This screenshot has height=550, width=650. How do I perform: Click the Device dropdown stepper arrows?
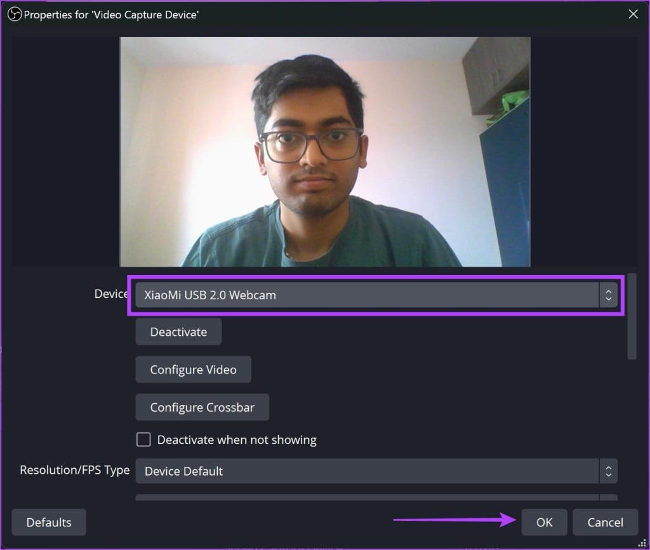[x=607, y=294]
